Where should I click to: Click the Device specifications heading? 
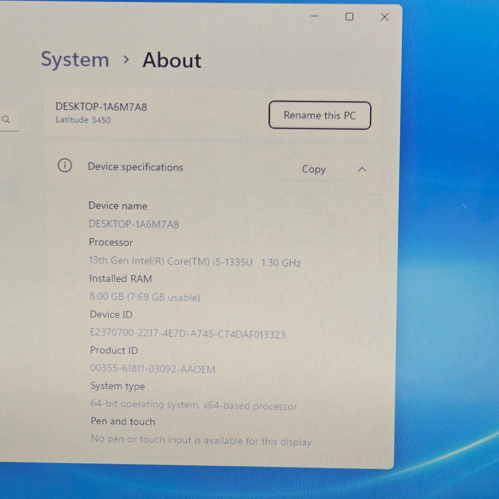136,167
